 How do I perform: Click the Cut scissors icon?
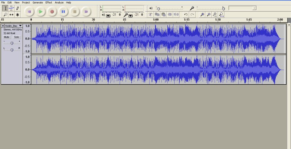(x=151, y=15)
